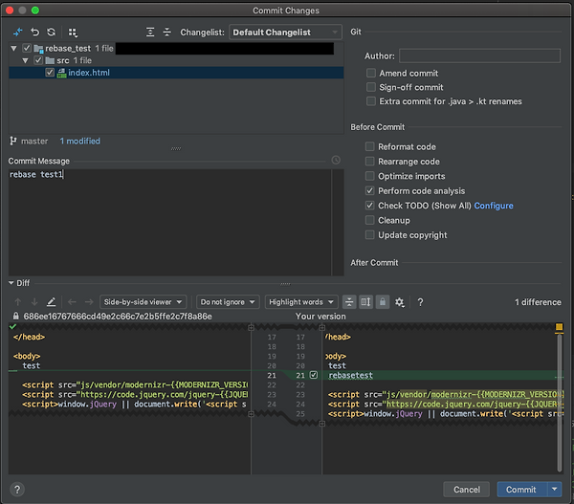Toggle Synchronize scrolling icon
The width and height of the screenshot is (574, 504).
point(365,302)
